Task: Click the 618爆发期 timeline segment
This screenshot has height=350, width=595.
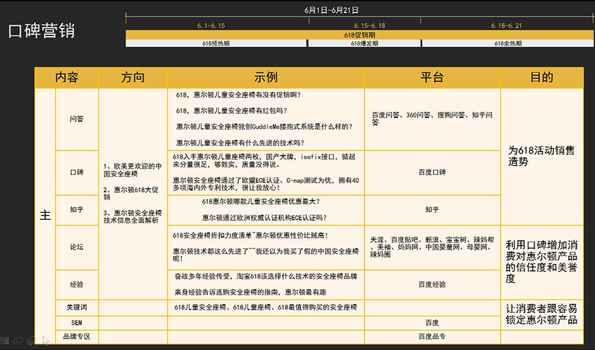Action: click(364, 44)
